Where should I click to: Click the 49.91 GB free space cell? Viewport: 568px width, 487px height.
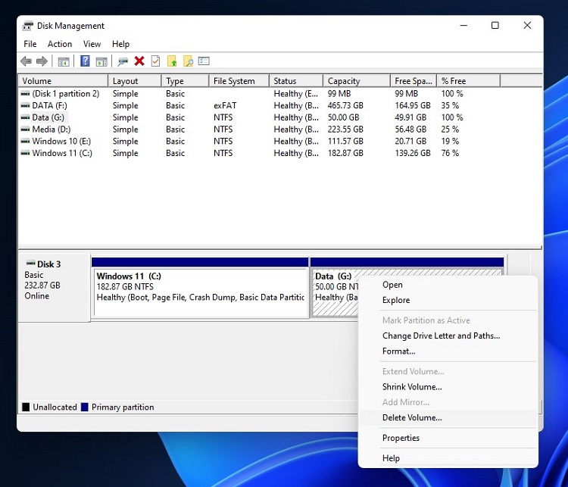pyautogui.click(x=410, y=117)
